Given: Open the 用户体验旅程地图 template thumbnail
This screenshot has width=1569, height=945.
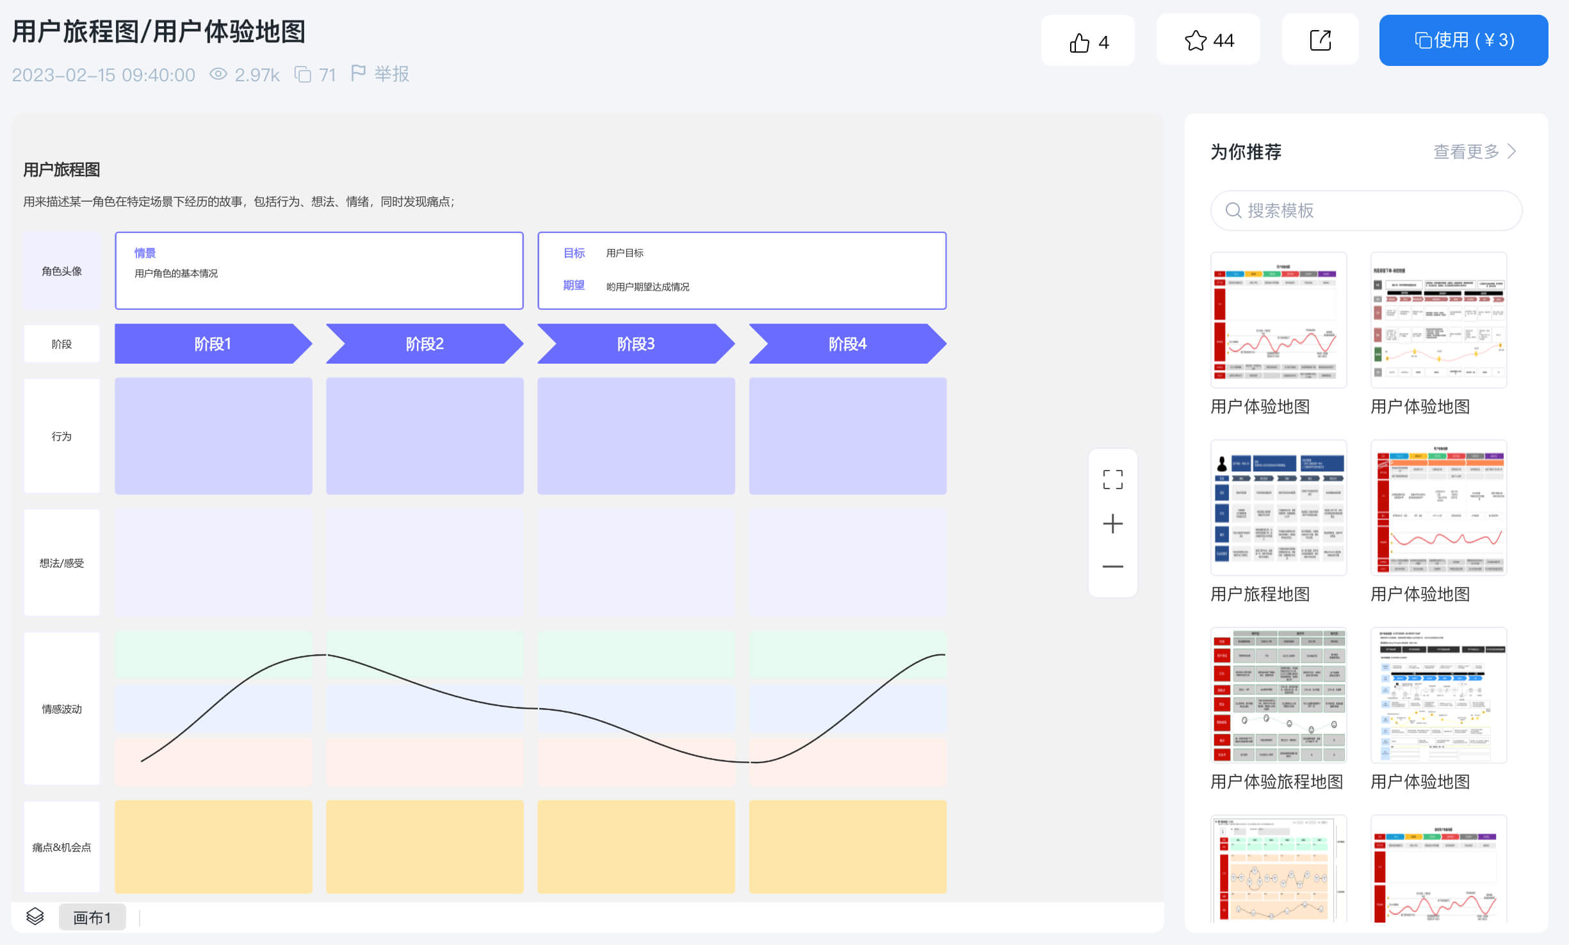Looking at the screenshot, I should pos(1278,695).
